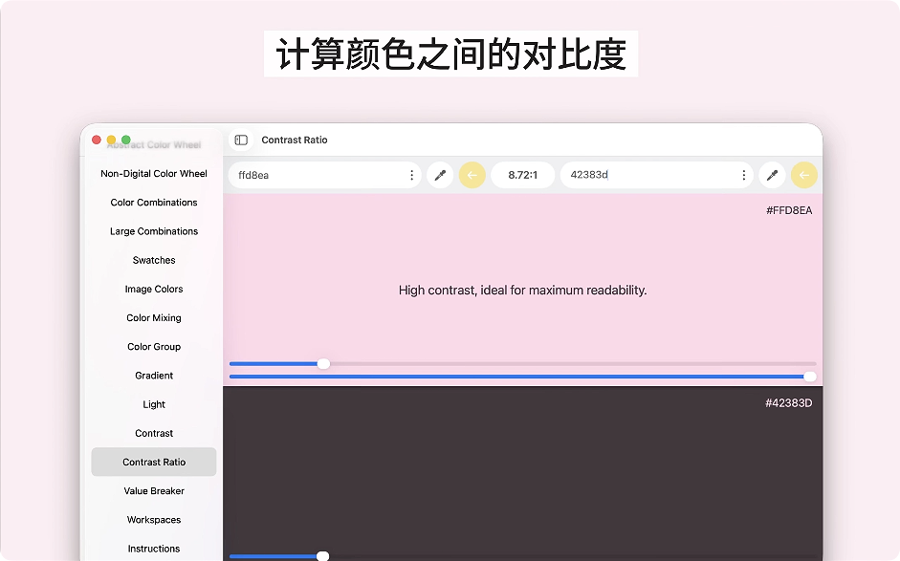Viewport: 900px width, 561px height.
Task: Open the Gradient section
Action: [153, 375]
